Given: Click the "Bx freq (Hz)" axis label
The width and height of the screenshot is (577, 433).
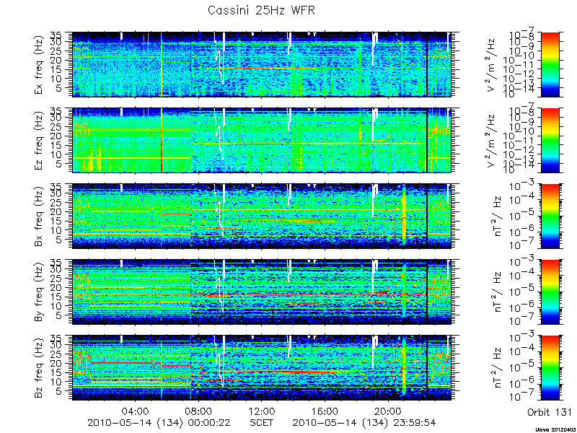Looking at the screenshot, I should point(40,216).
